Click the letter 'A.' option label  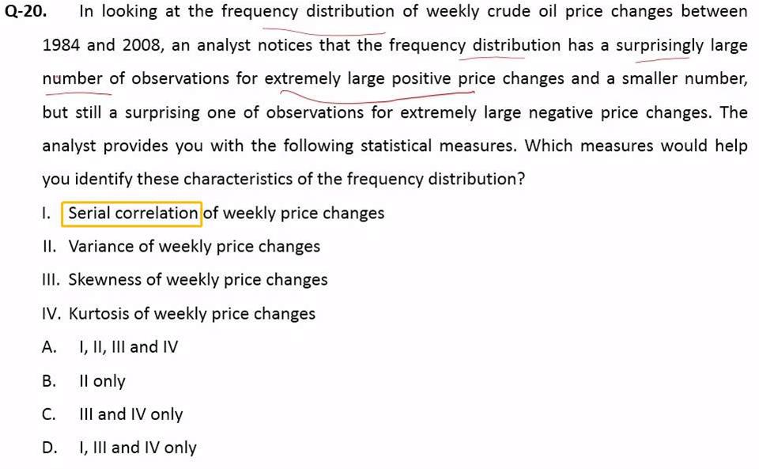coord(49,347)
